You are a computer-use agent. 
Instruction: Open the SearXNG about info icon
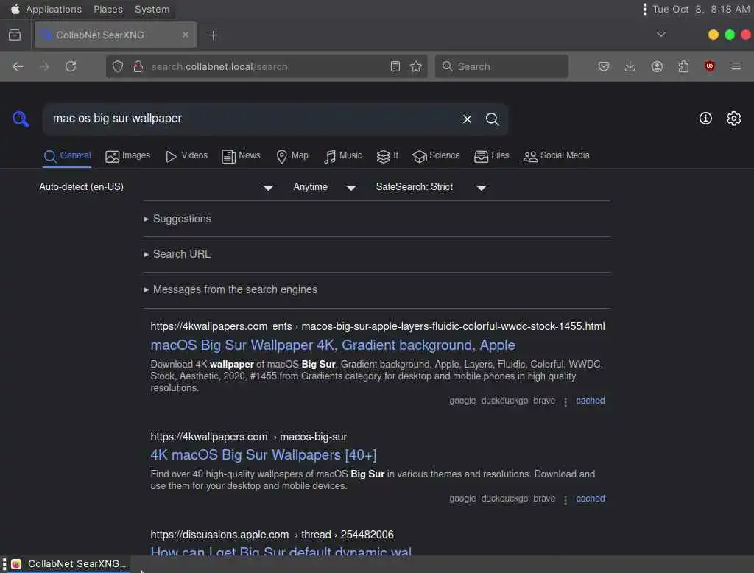(705, 119)
